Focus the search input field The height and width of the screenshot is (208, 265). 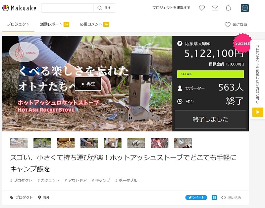click(67, 8)
